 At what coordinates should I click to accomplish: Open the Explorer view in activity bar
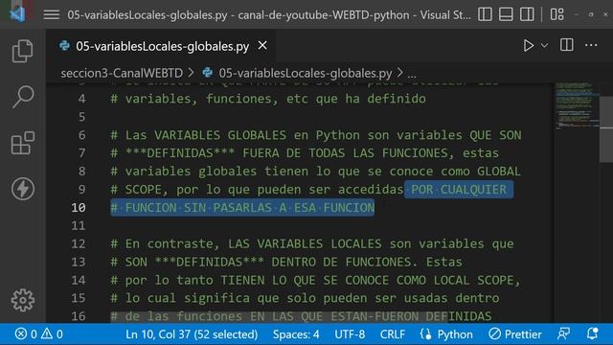[22, 51]
